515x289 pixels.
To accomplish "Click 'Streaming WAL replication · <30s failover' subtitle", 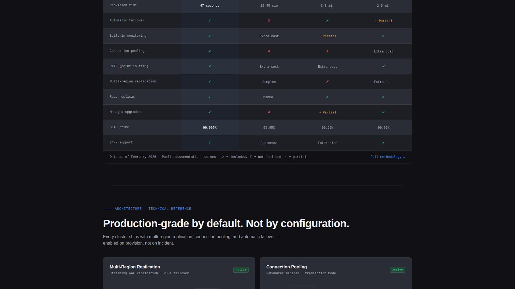I will coord(149,273).
